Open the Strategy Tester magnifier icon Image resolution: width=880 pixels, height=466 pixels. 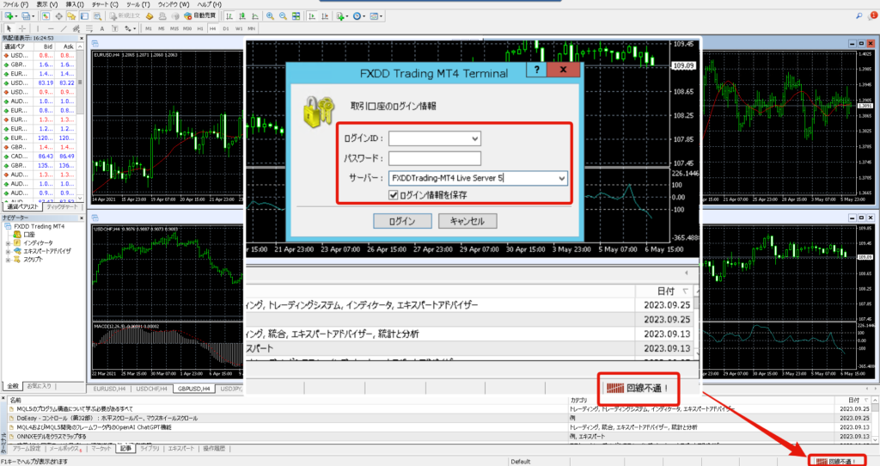(x=97, y=16)
